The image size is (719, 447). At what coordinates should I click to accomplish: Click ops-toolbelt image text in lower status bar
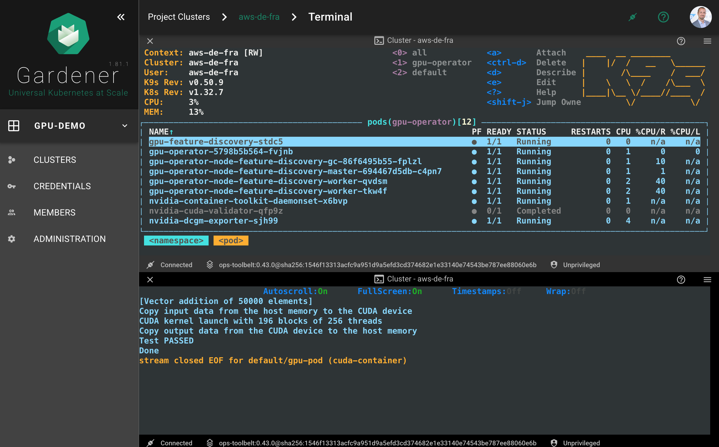[378, 443]
